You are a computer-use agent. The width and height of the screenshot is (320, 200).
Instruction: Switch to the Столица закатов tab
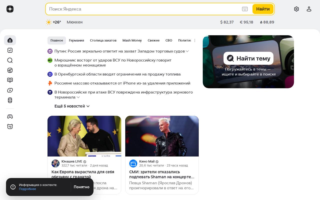click(103, 40)
